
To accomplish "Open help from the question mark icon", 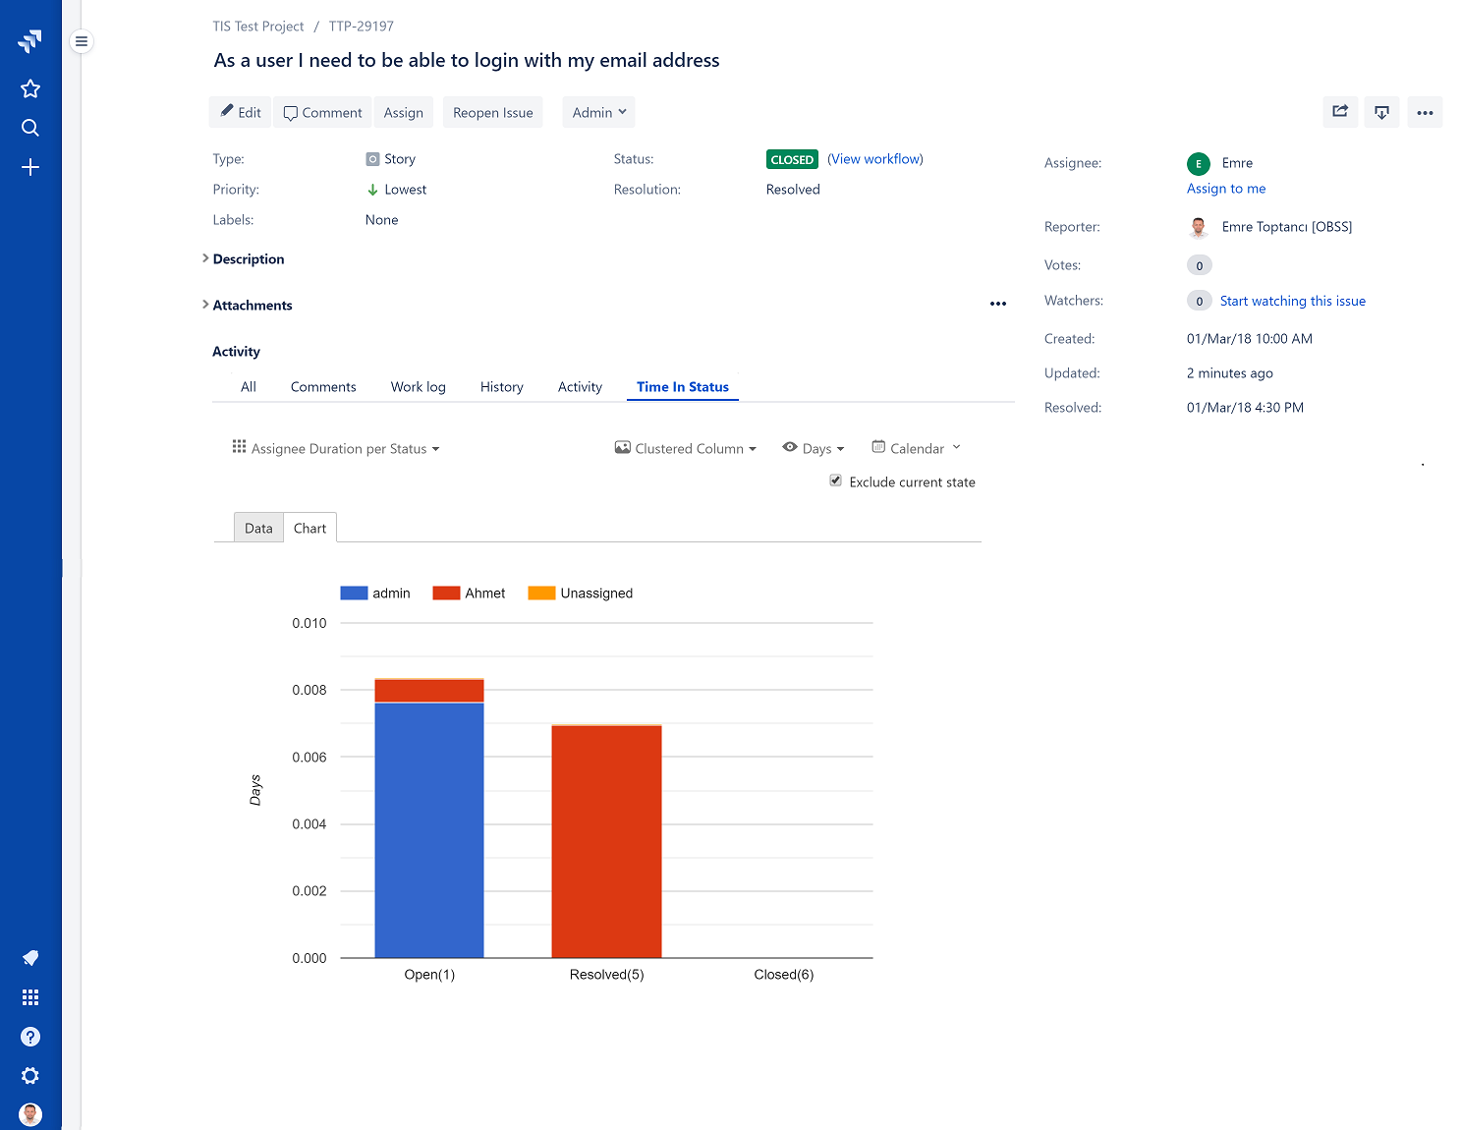I will [30, 1037].
